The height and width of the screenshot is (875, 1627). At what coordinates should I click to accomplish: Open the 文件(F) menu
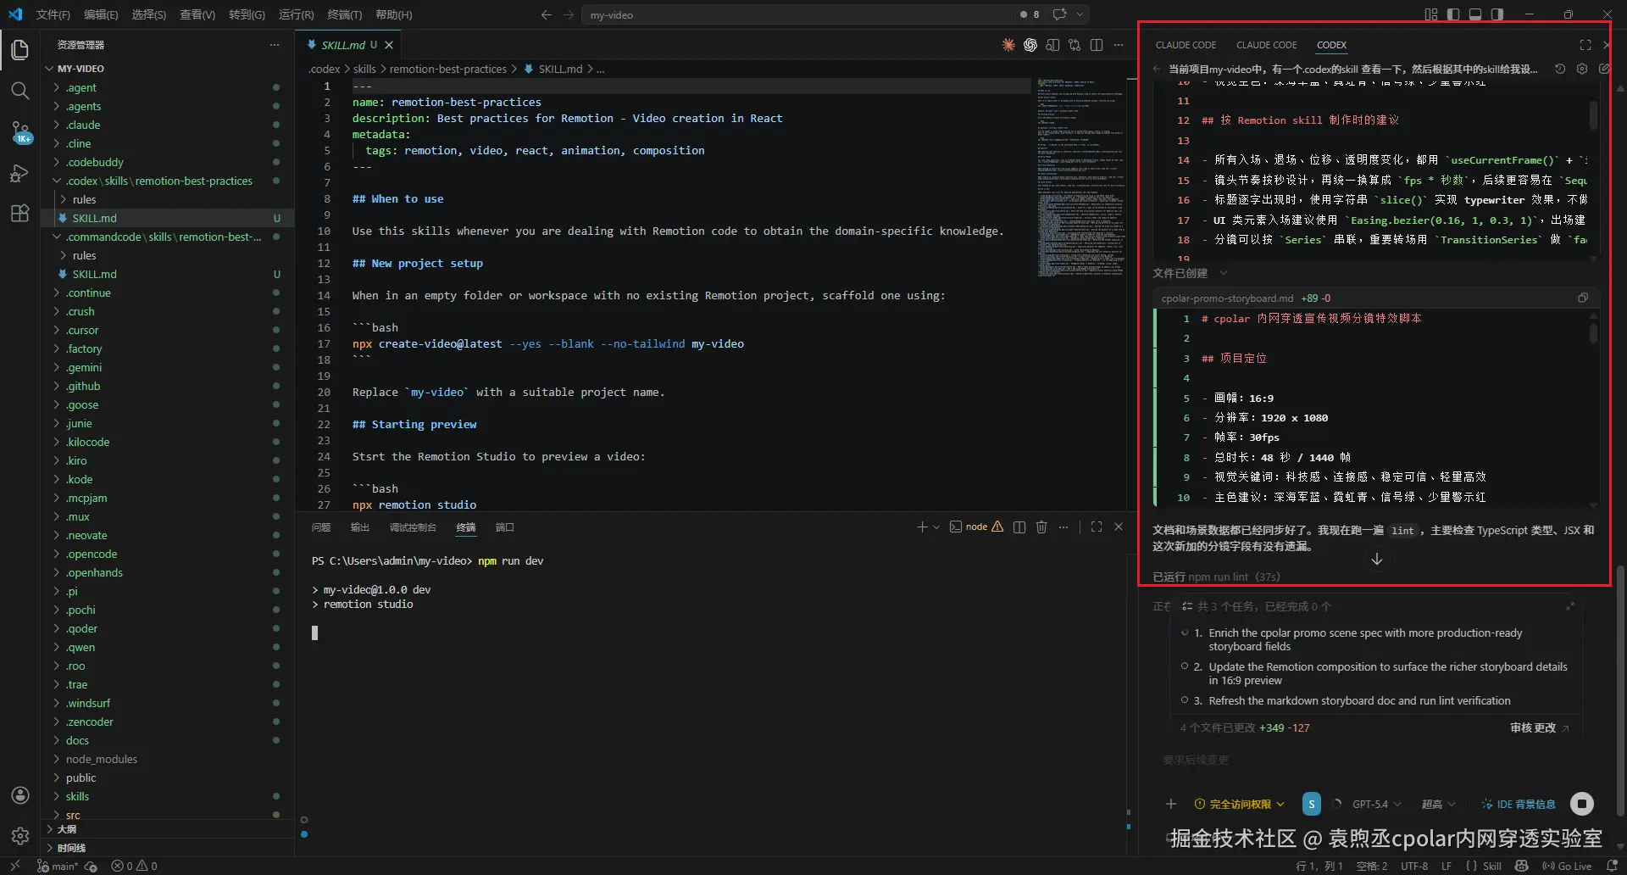click(x=53, y=14)
